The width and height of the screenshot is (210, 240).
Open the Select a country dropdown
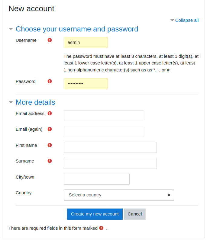tap(119, 195)
